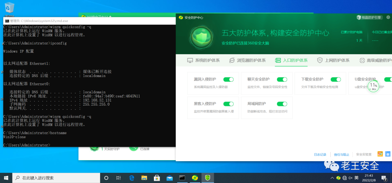
Task: Click the icon next to 入口防护体系 tab
Action: 278,60
